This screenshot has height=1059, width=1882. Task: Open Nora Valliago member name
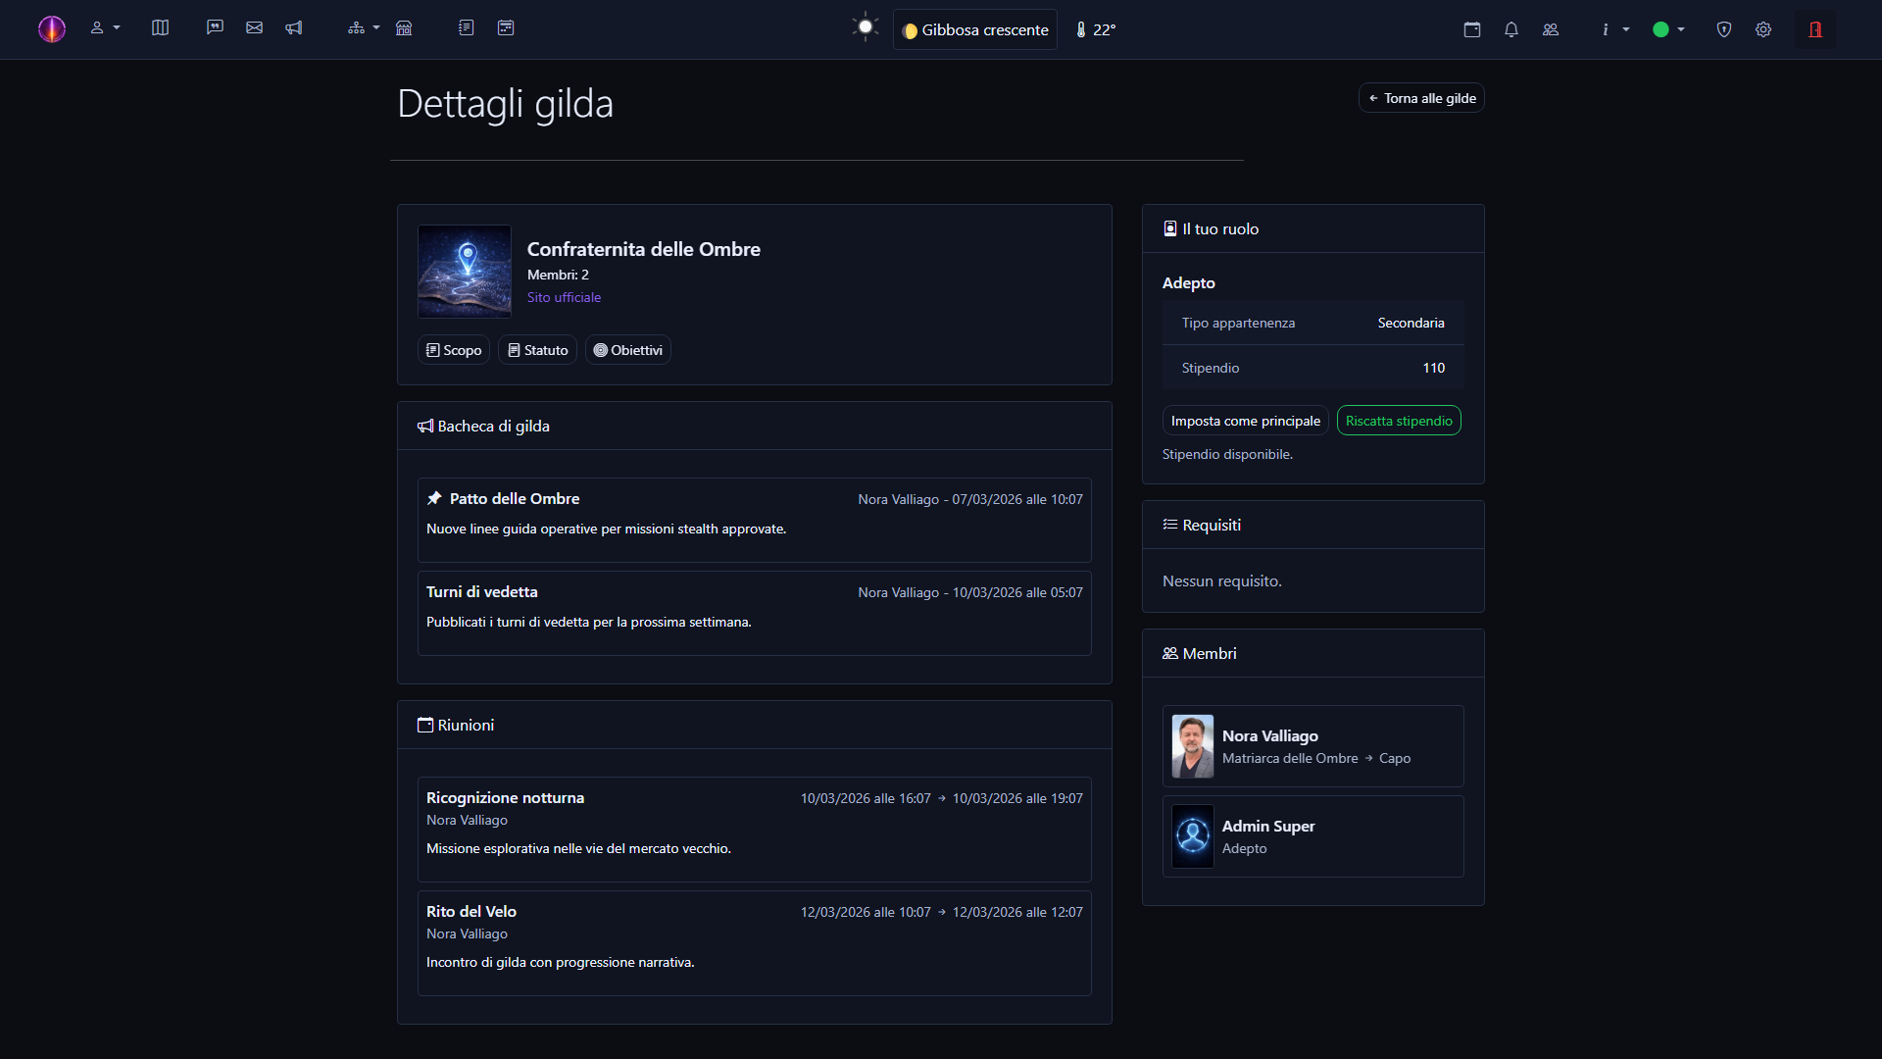point(1269,735)
